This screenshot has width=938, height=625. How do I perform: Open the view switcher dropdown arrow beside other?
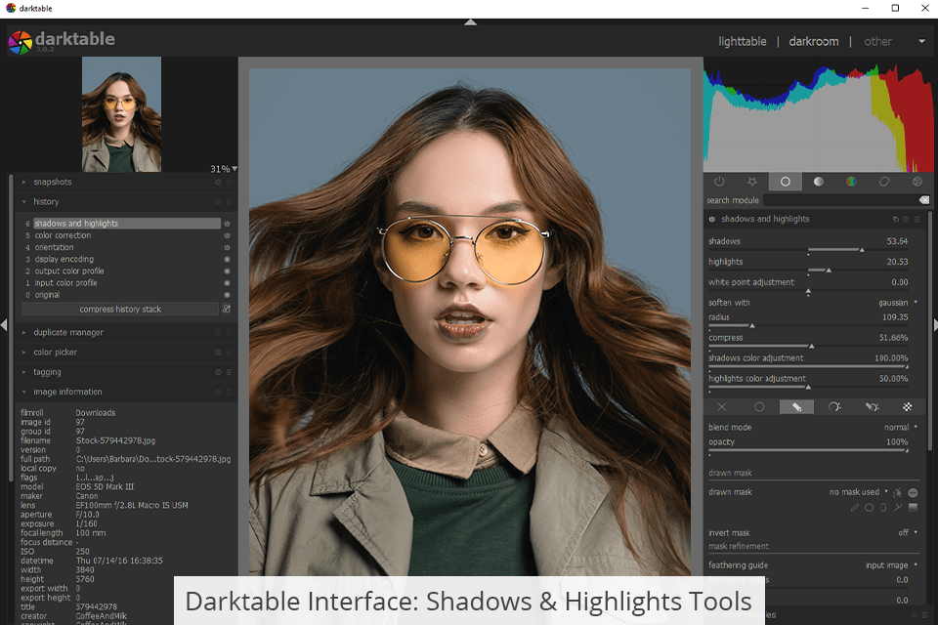click(x=921, y=41)
